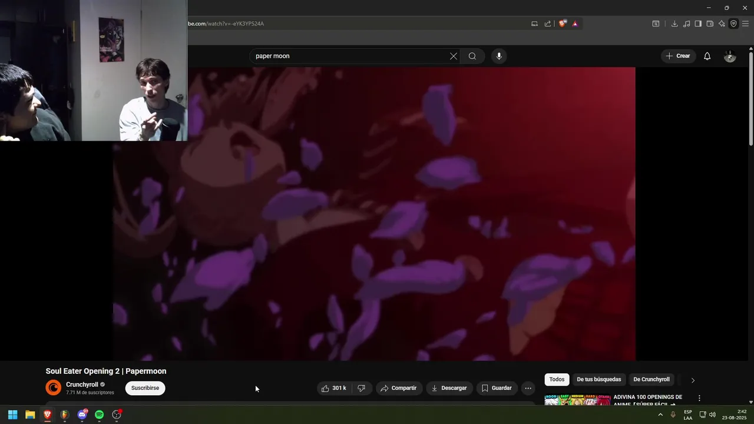Open the Windows Start menu
The image size is (754, 424).
tap(13, 415)
